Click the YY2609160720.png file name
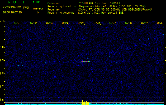 coord(16,7)
